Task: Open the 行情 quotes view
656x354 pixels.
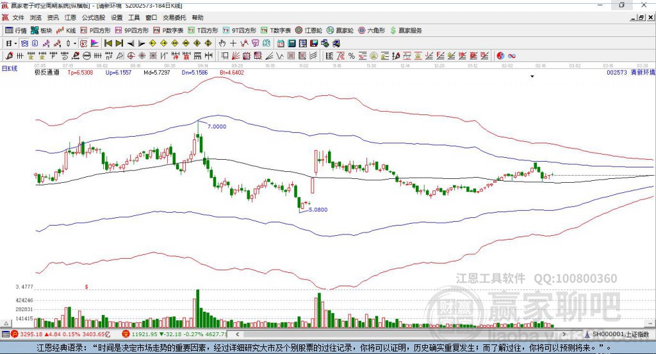Action: [16, 30]
